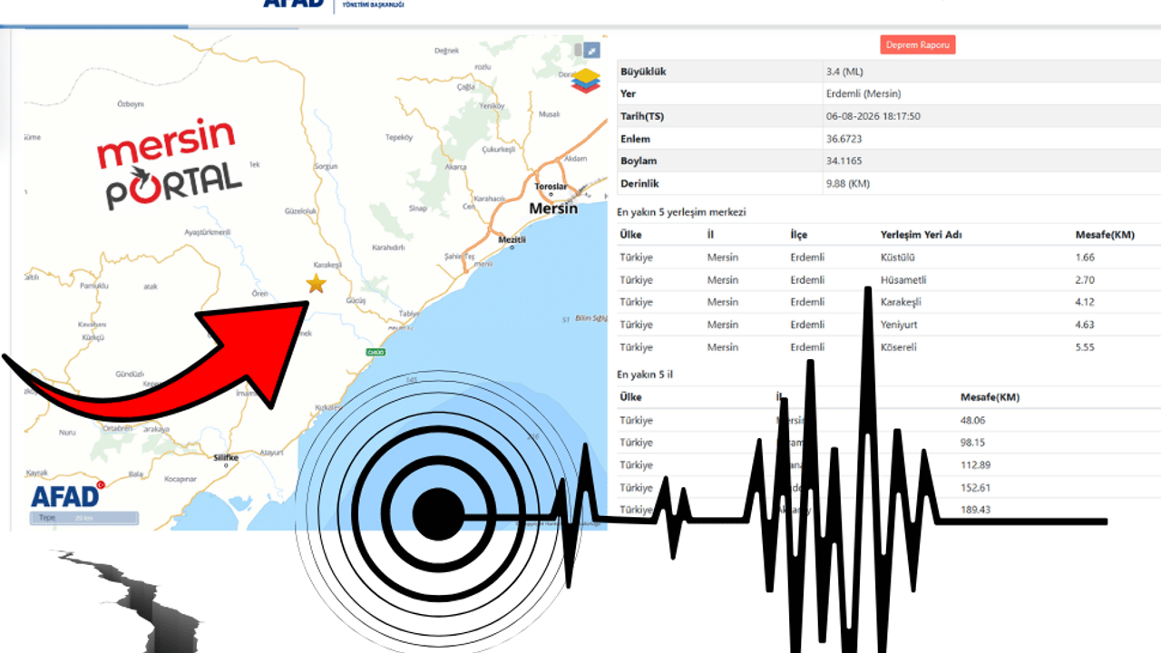1161x653 pixels.
Task: Select the latitude value 36.6723
Action: coord(844,139)
